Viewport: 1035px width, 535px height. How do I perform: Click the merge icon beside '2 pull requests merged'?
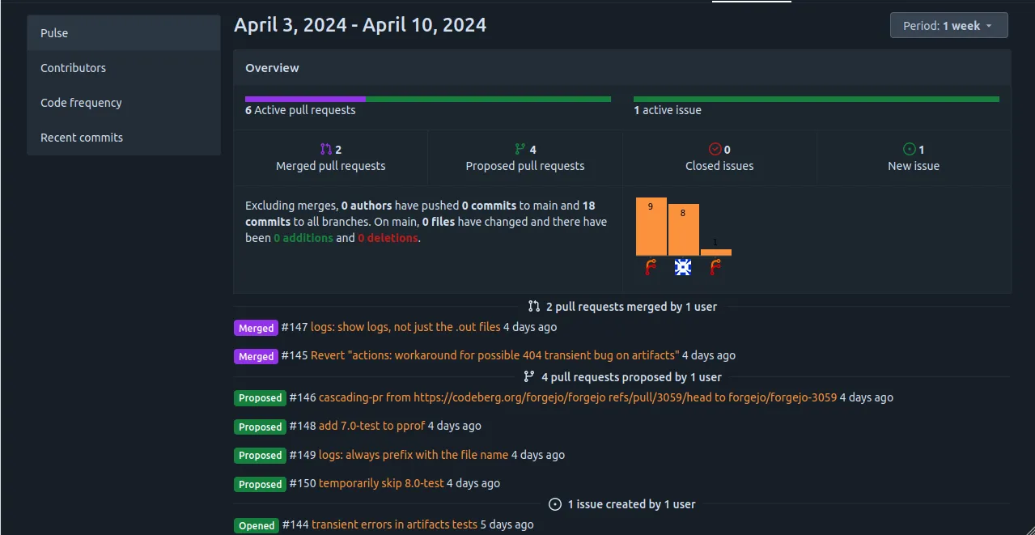[x=534, y=306]
